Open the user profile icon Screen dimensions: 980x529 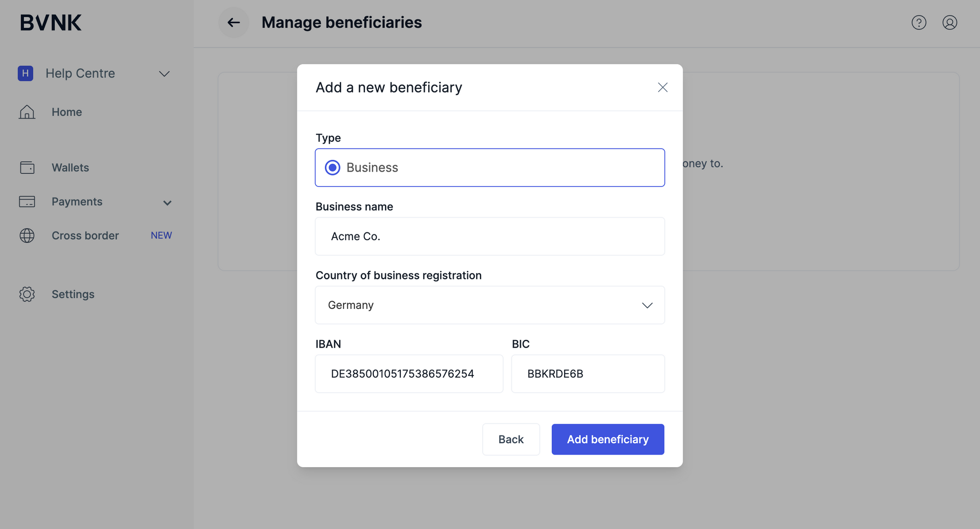click(x=950, y=23)
